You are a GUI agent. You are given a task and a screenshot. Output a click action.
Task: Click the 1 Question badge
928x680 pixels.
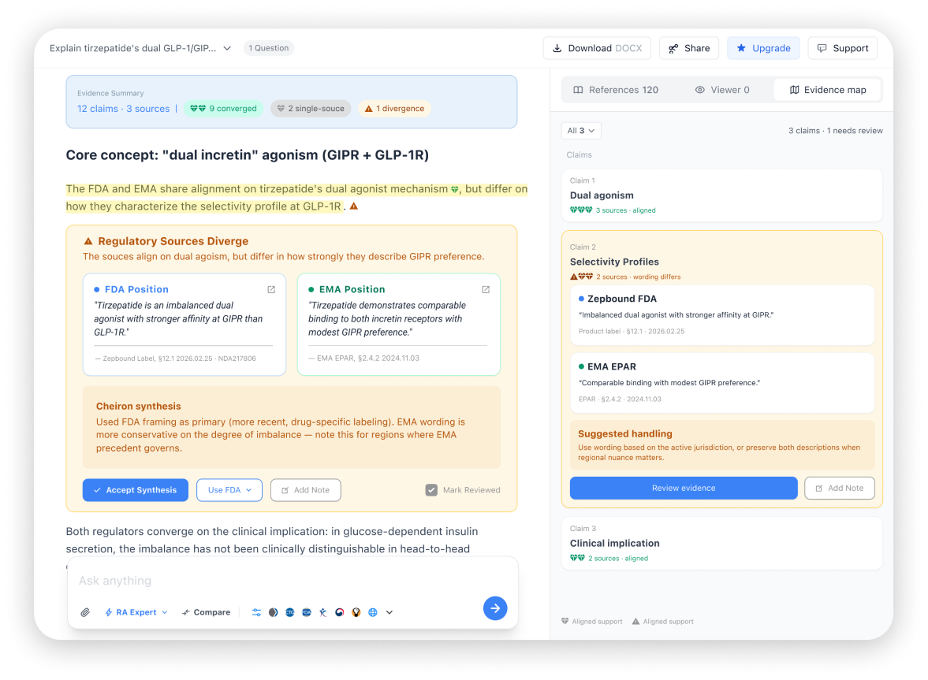click(269, 49)
